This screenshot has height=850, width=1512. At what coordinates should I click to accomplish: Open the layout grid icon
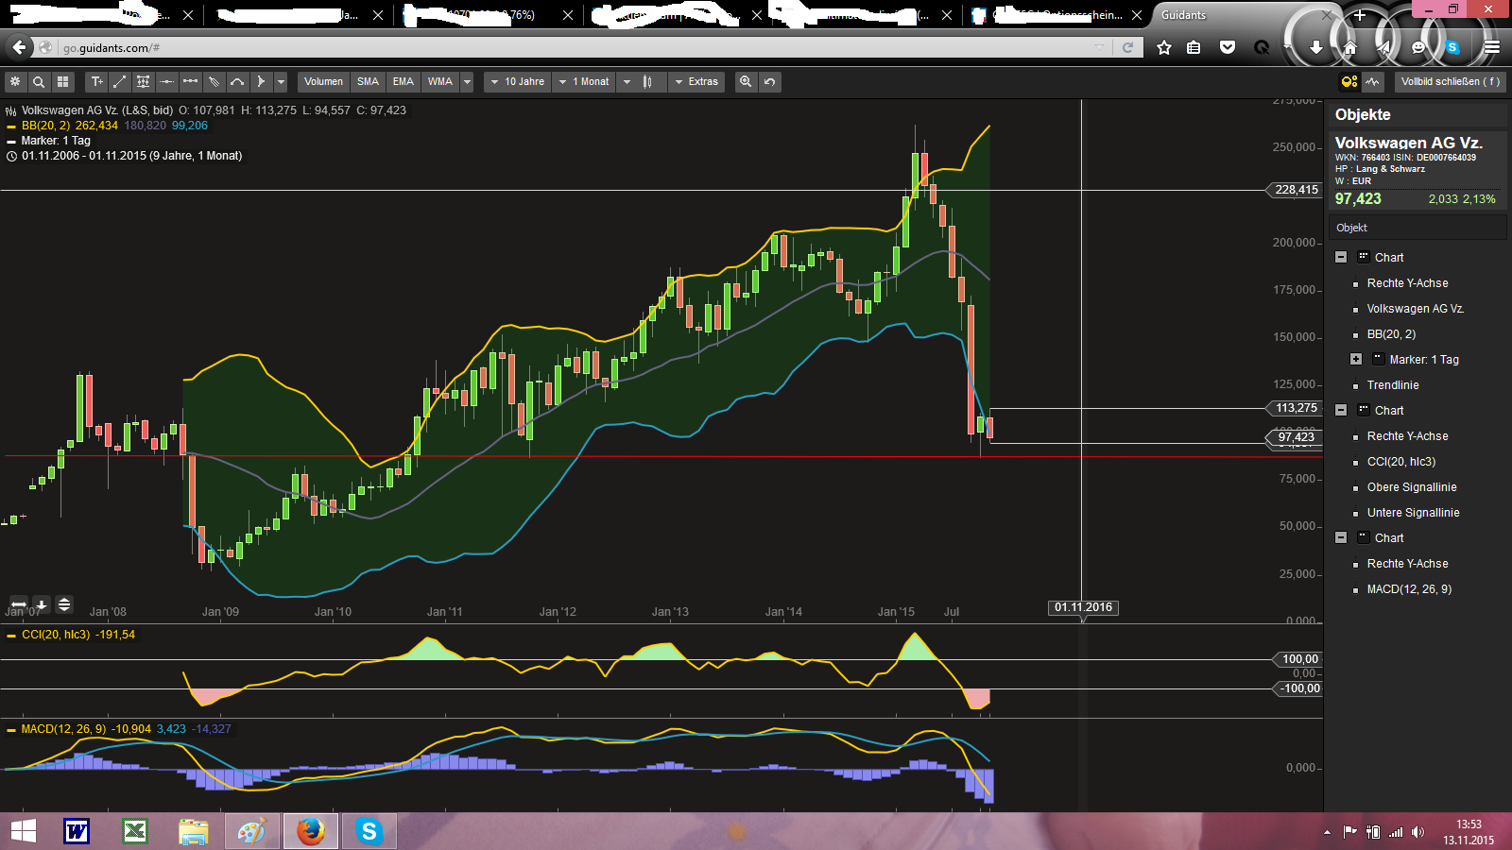pos(62,82)
